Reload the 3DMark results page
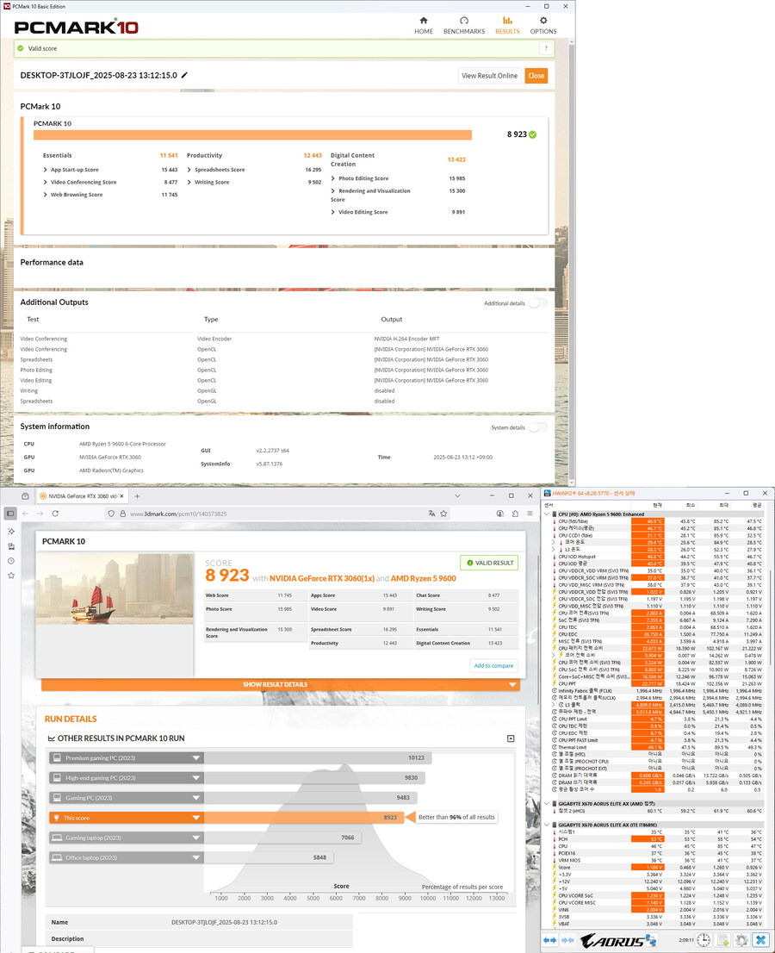 55,514
